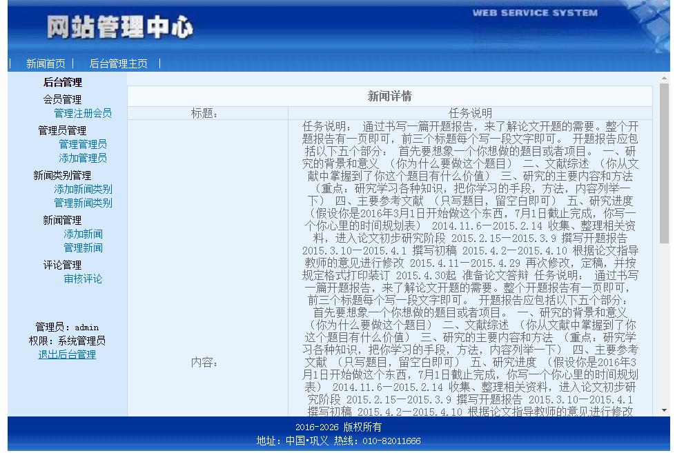
Task: Open the 添加管理员 page
Action: pyautogui.click(x=84, y=158)
